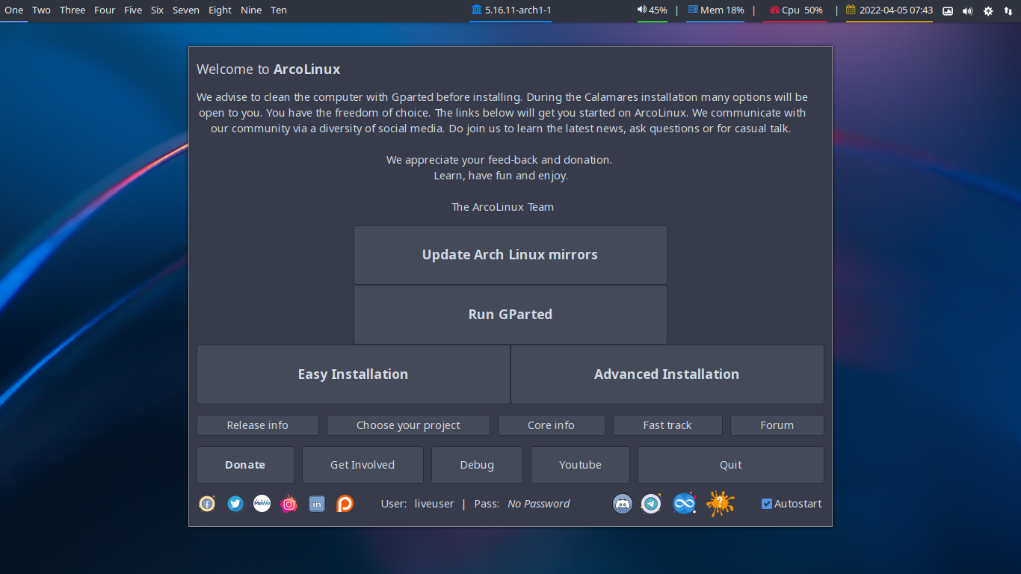Switch to workspace Six
The width and height of the screenshot is (1021, 574).
coord(157,10)
